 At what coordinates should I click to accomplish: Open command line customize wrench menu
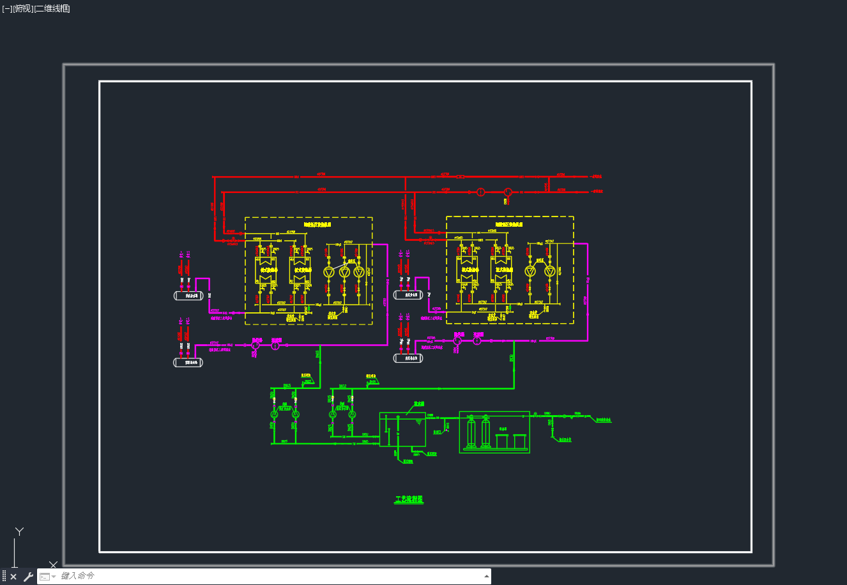[x=28, y=577]
